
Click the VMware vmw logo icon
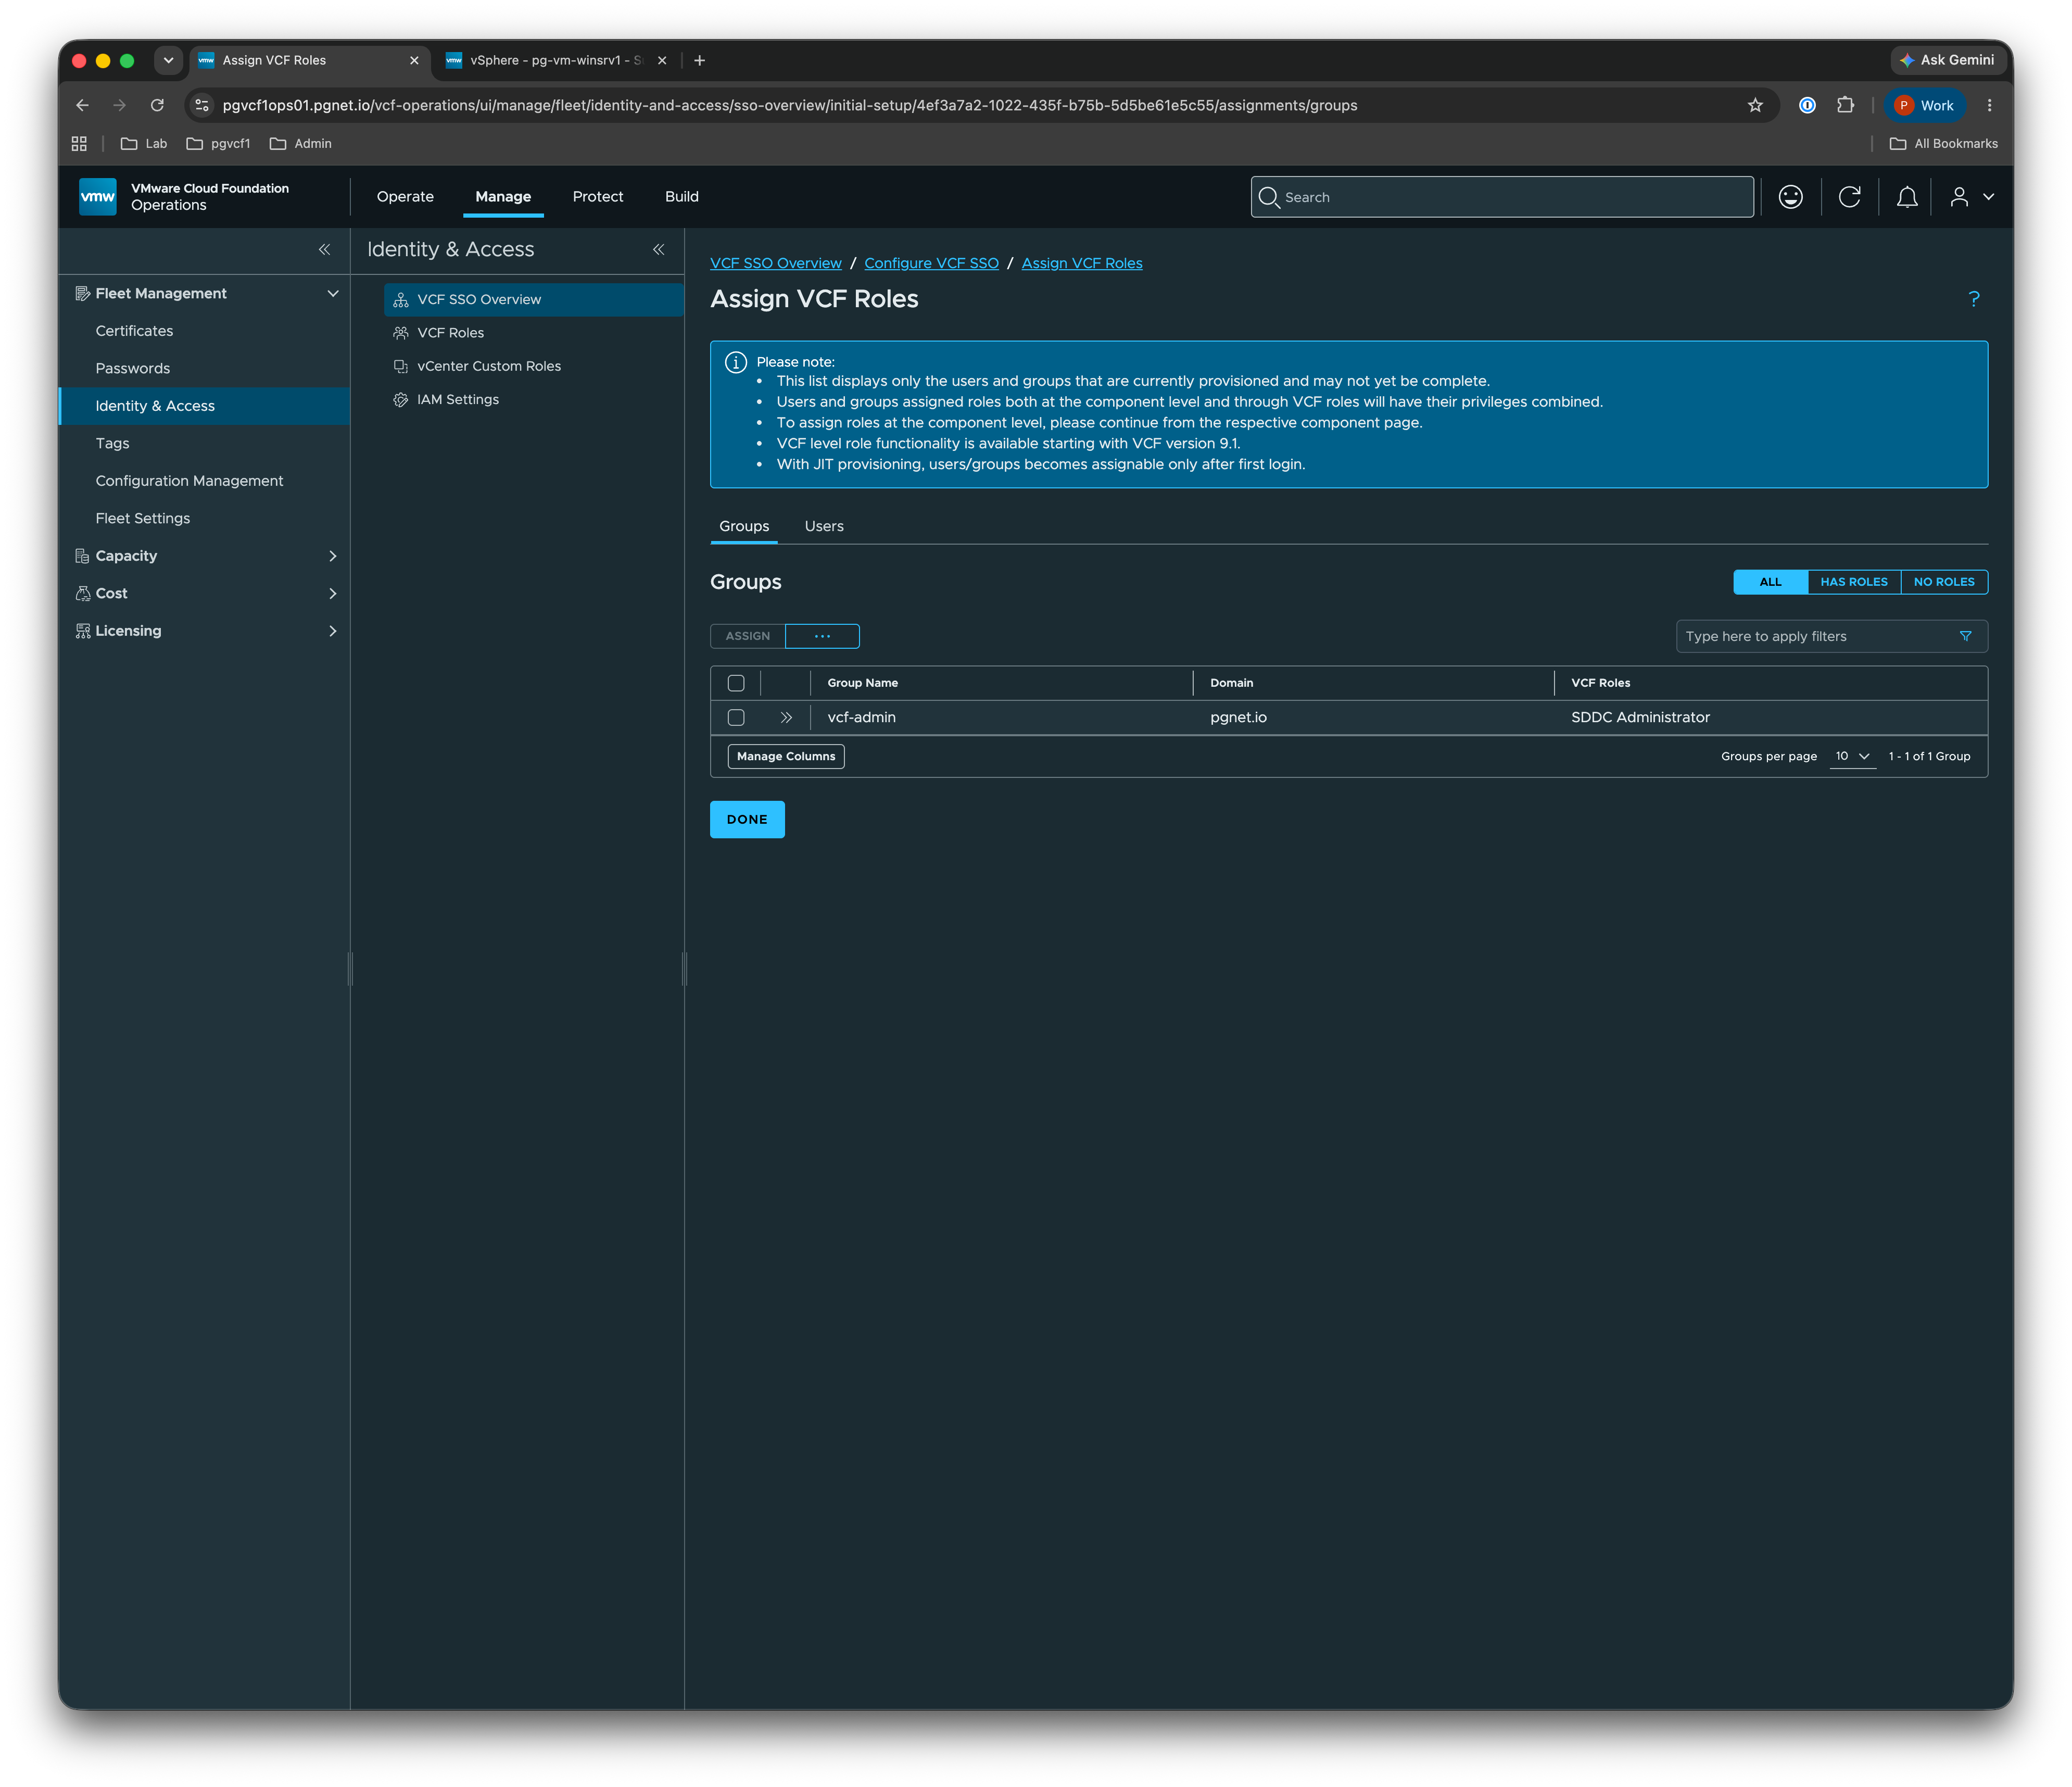click(x=97, y=197)
